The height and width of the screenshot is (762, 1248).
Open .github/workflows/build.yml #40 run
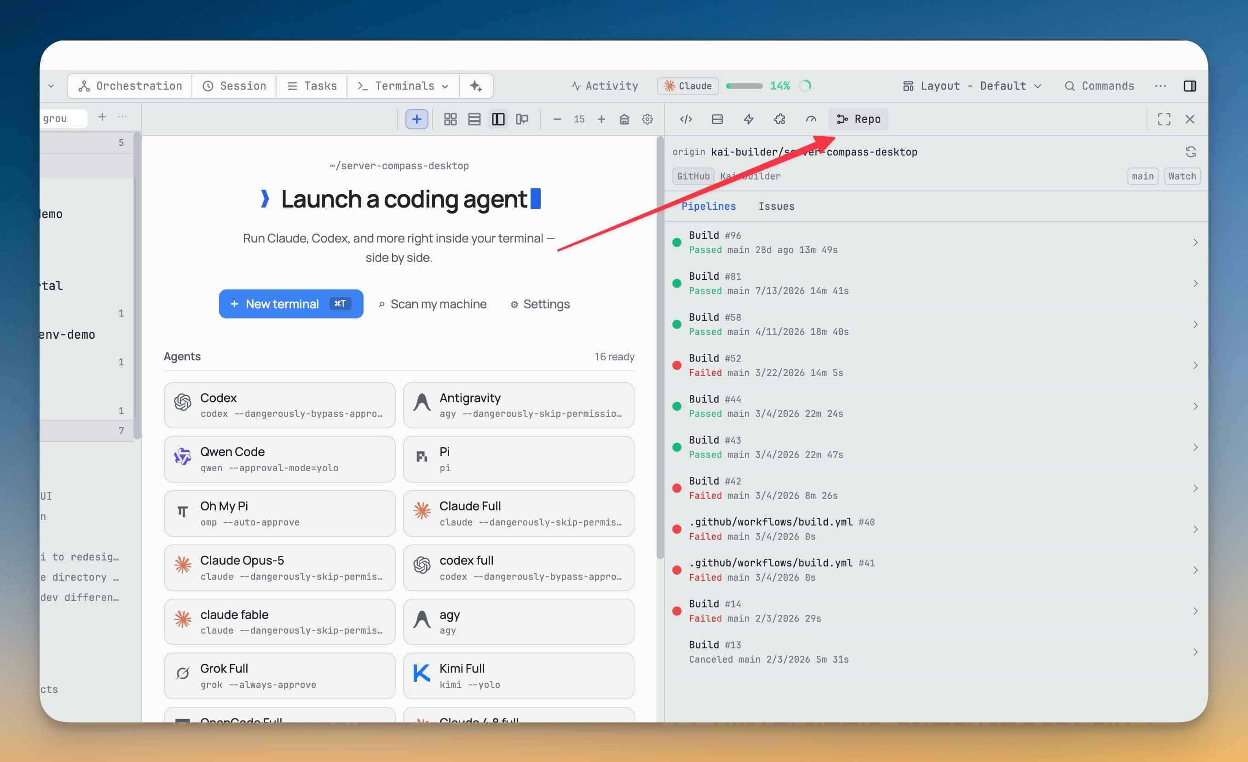click(936, 529)
